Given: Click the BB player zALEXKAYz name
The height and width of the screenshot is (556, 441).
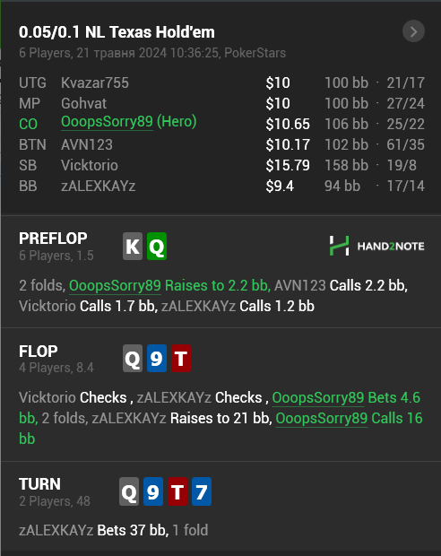Looking at the screenshot, I should coord(99,187).
